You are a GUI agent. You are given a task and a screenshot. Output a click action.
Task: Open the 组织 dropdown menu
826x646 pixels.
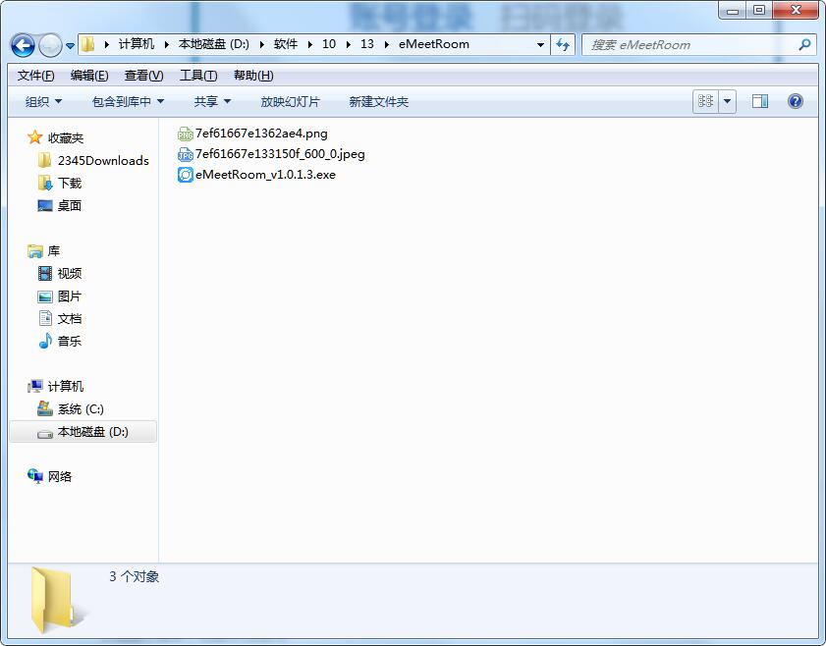(43, 101)
